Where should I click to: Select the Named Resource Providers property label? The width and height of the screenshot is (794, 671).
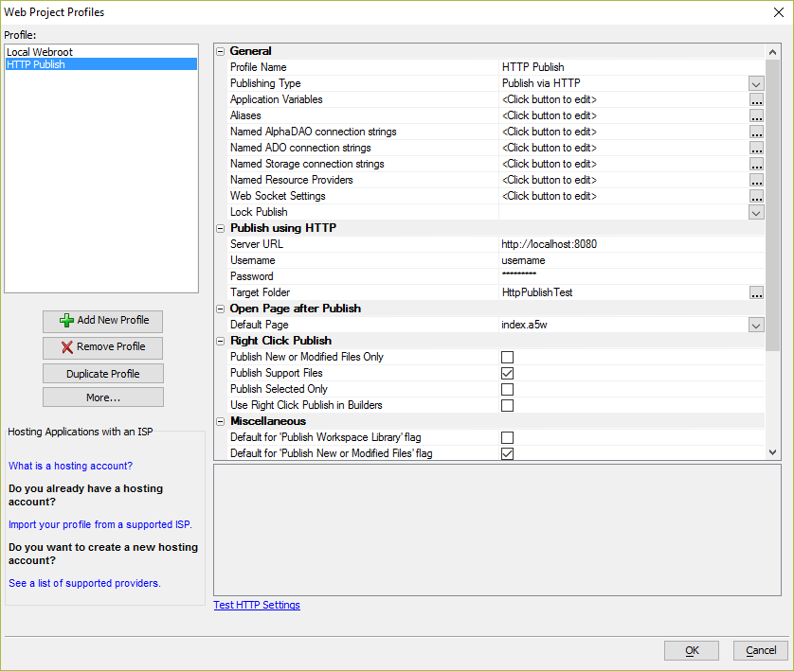(291, 180)
